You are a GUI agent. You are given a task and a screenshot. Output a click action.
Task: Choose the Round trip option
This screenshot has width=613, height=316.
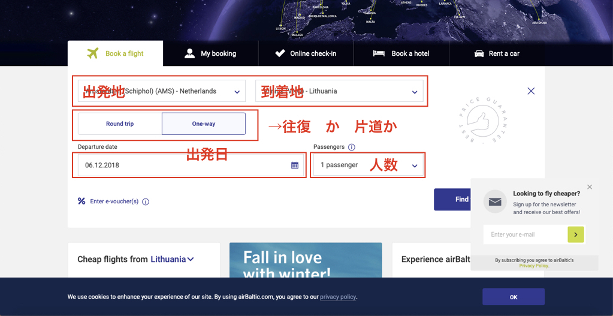(x=120, y=124)
